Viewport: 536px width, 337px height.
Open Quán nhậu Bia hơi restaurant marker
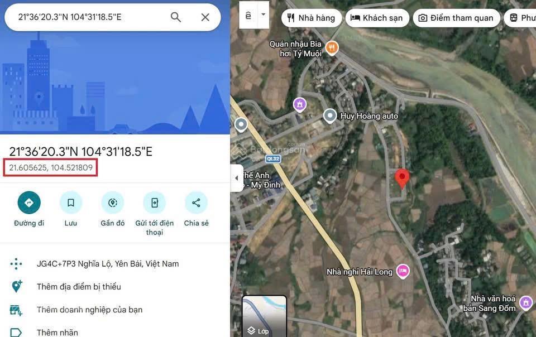pyautogui.click(x=332, y=48)
